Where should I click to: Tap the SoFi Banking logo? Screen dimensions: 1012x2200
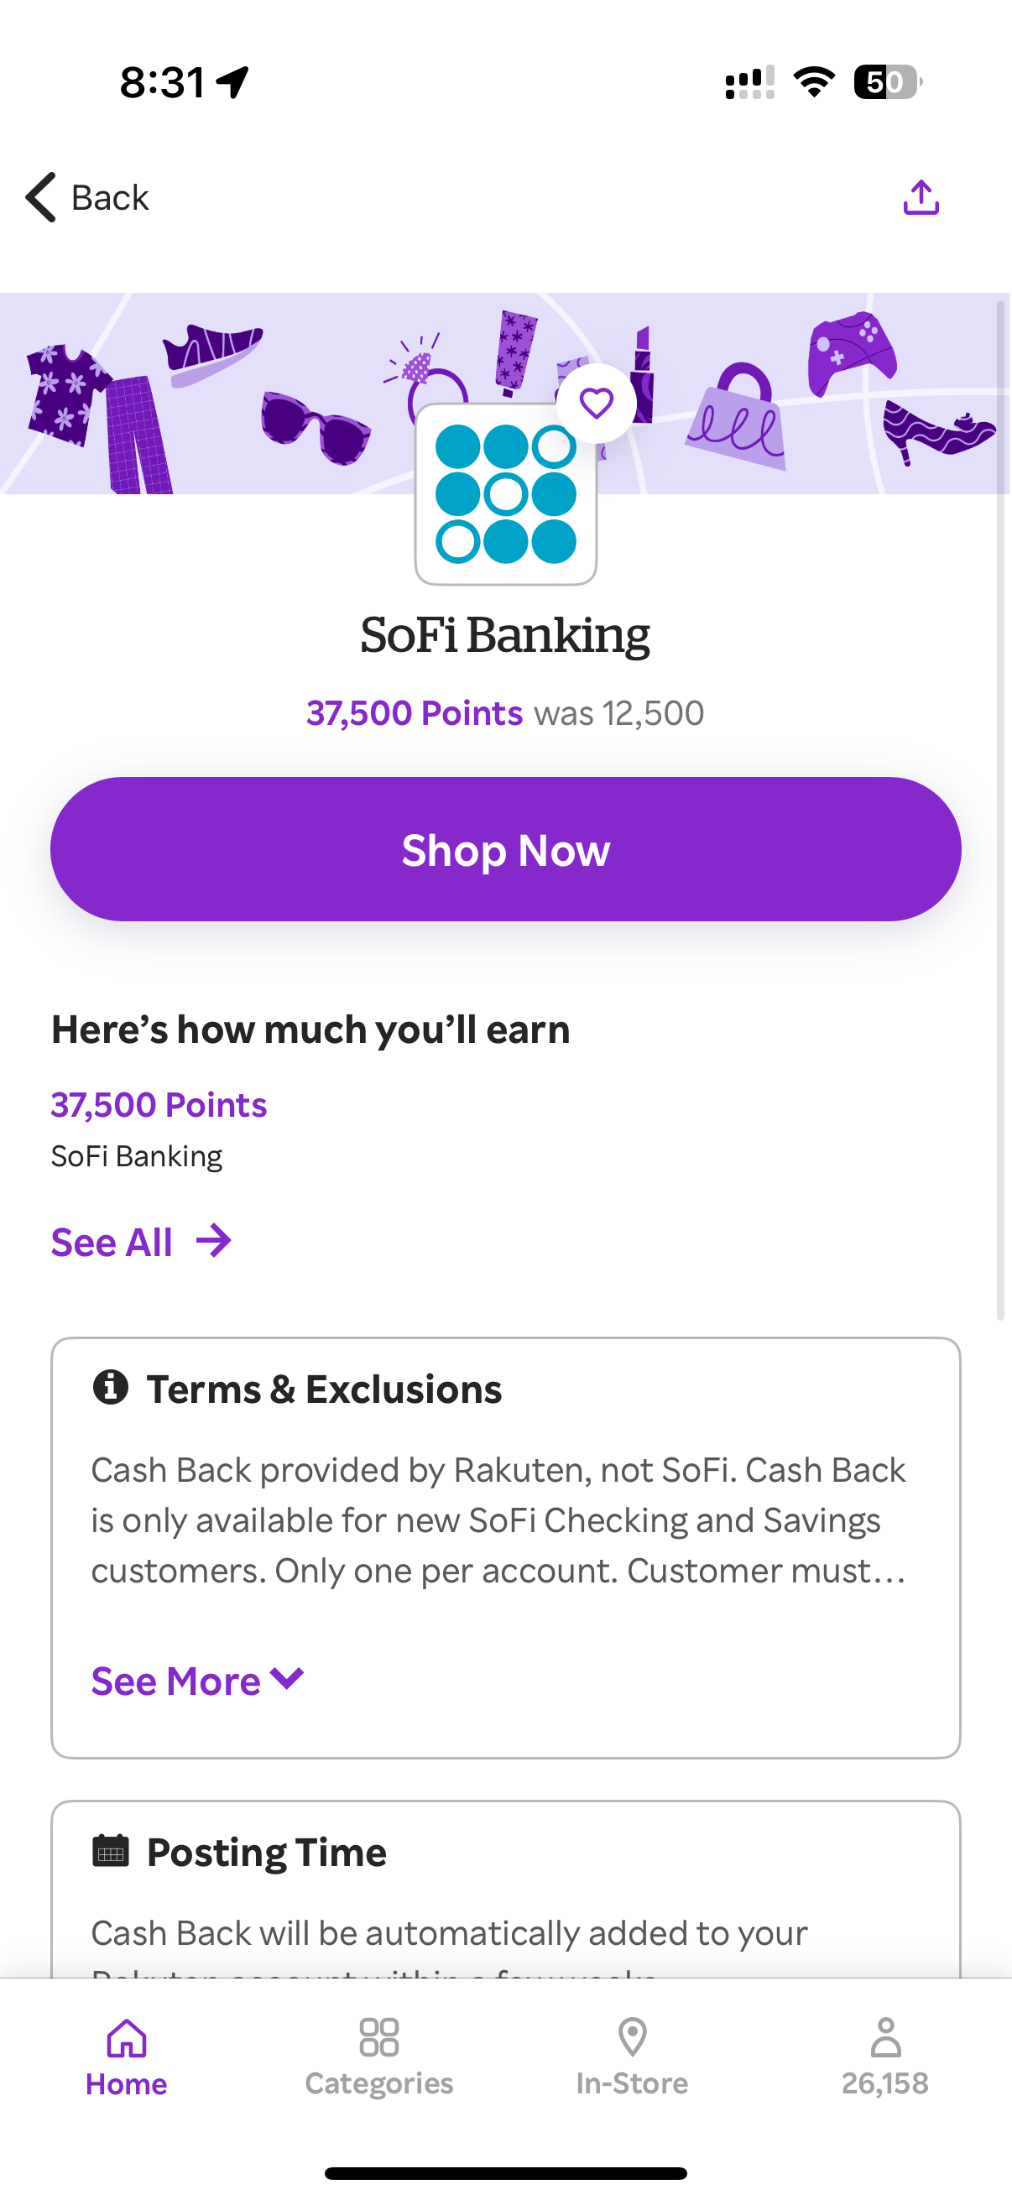pyautogui.click(x=505, y=494)
